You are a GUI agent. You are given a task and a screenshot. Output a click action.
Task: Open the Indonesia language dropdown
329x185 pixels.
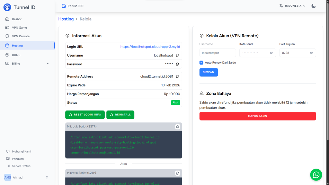[292, 6]
